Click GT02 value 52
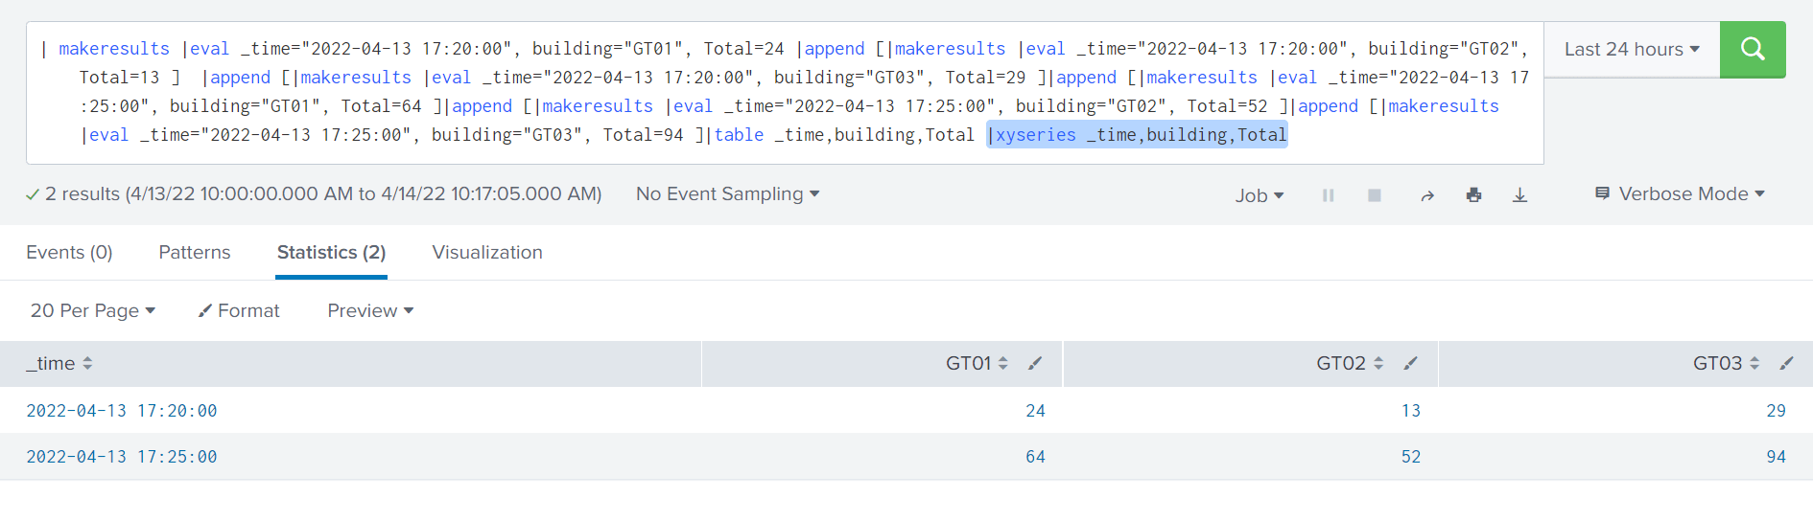Viewport: 1813px width, 521px height. tap(1411, 457)
